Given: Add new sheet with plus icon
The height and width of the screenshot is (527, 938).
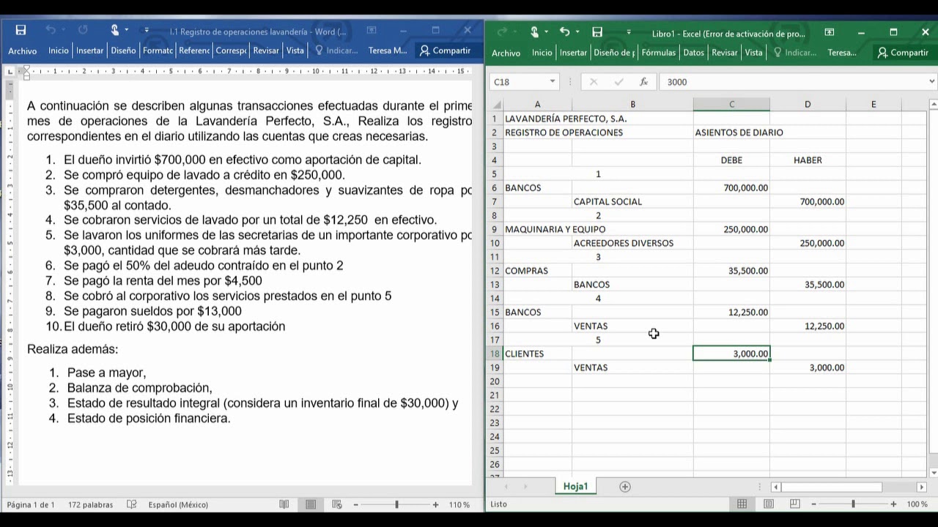Looking at the screenshot, I should (625, 487).
